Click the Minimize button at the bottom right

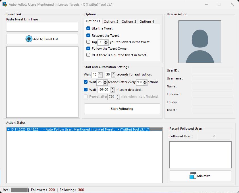click(x=200, y=176)
